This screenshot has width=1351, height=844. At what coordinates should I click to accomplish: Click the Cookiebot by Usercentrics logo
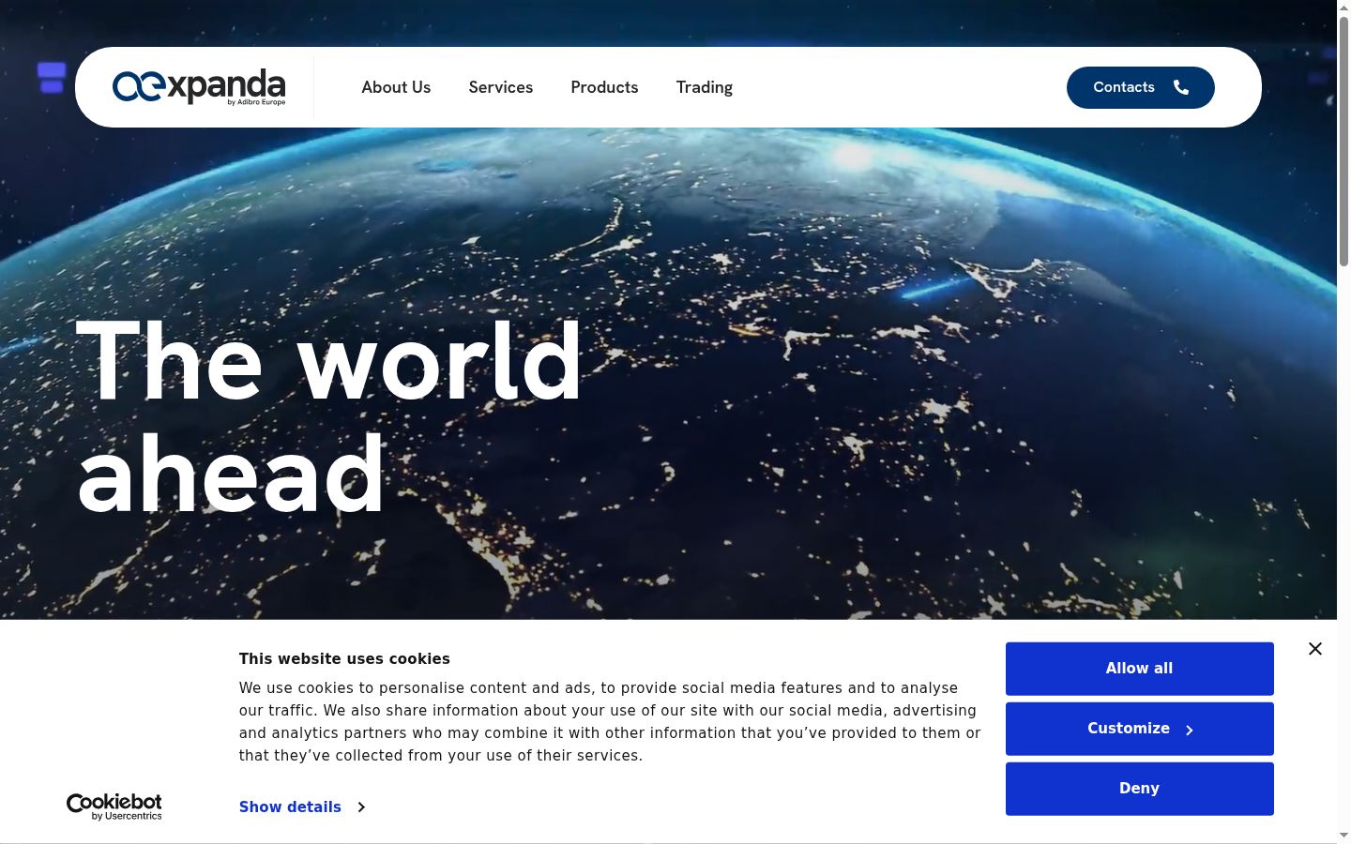114,806
